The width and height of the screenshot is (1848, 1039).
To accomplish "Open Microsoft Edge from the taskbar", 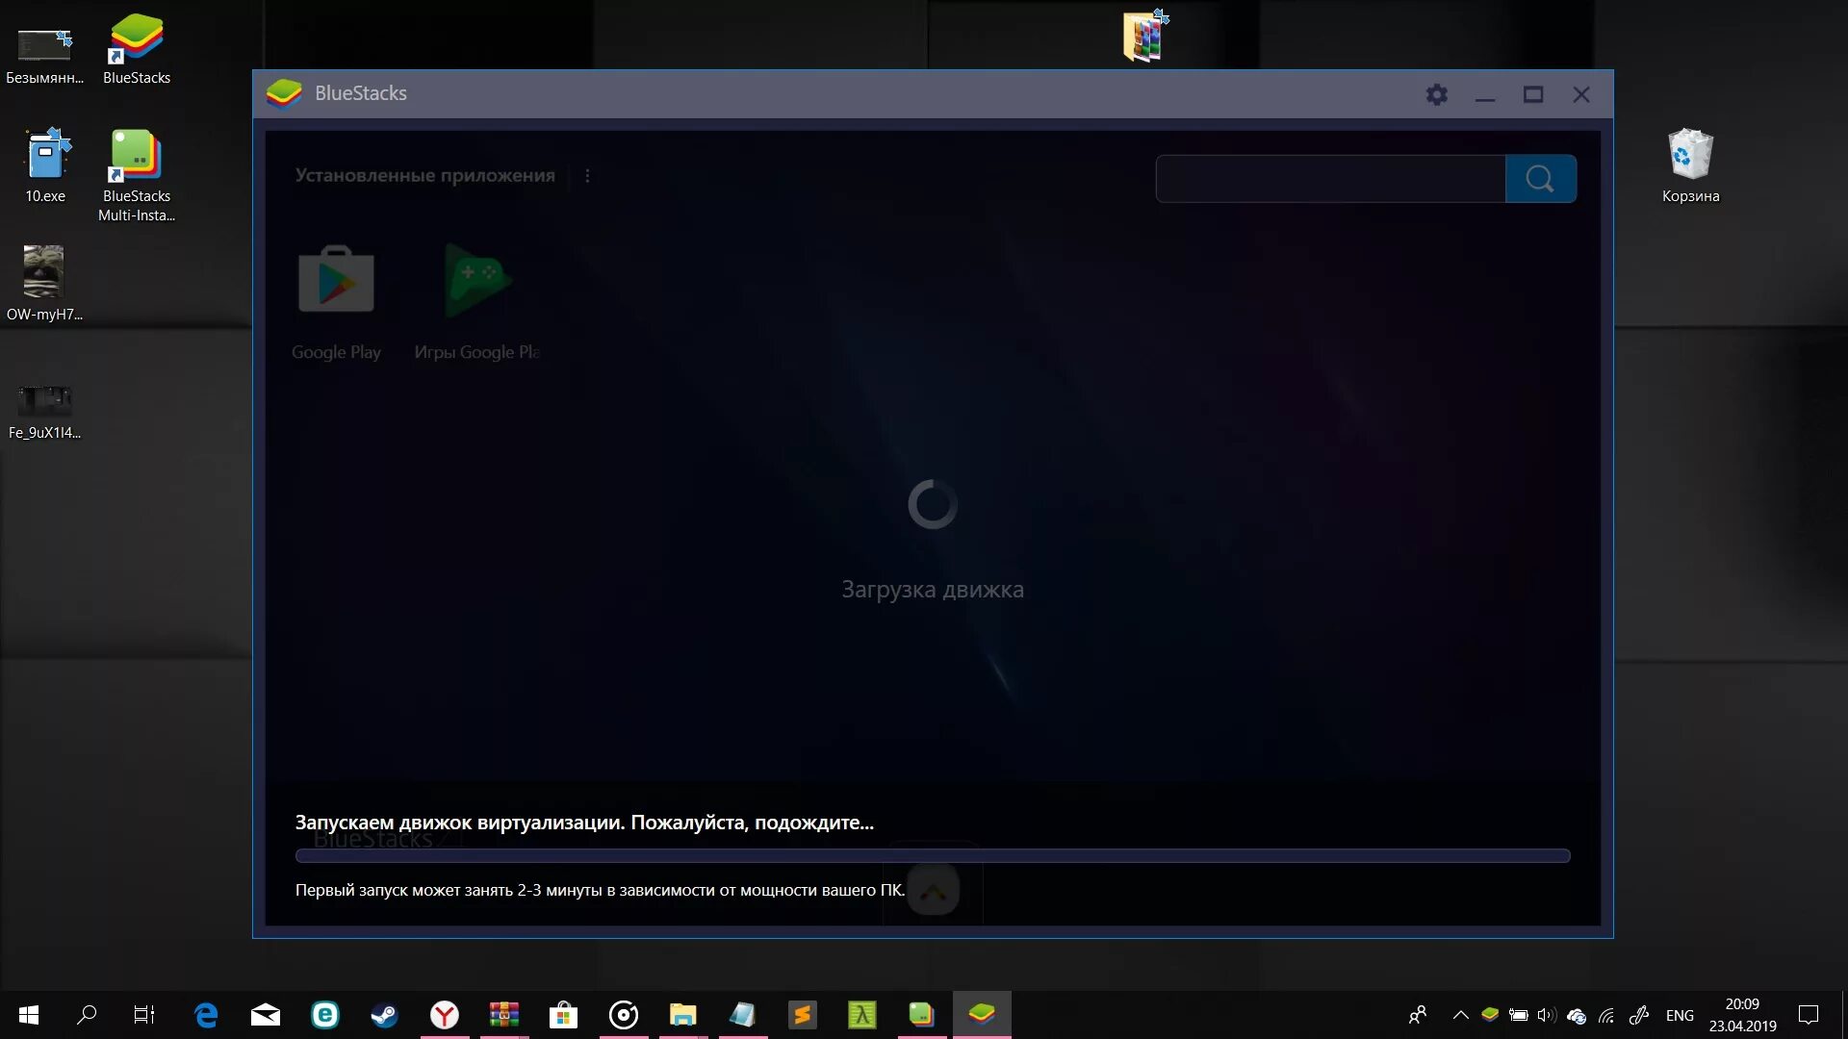I will pos(206,1015).
